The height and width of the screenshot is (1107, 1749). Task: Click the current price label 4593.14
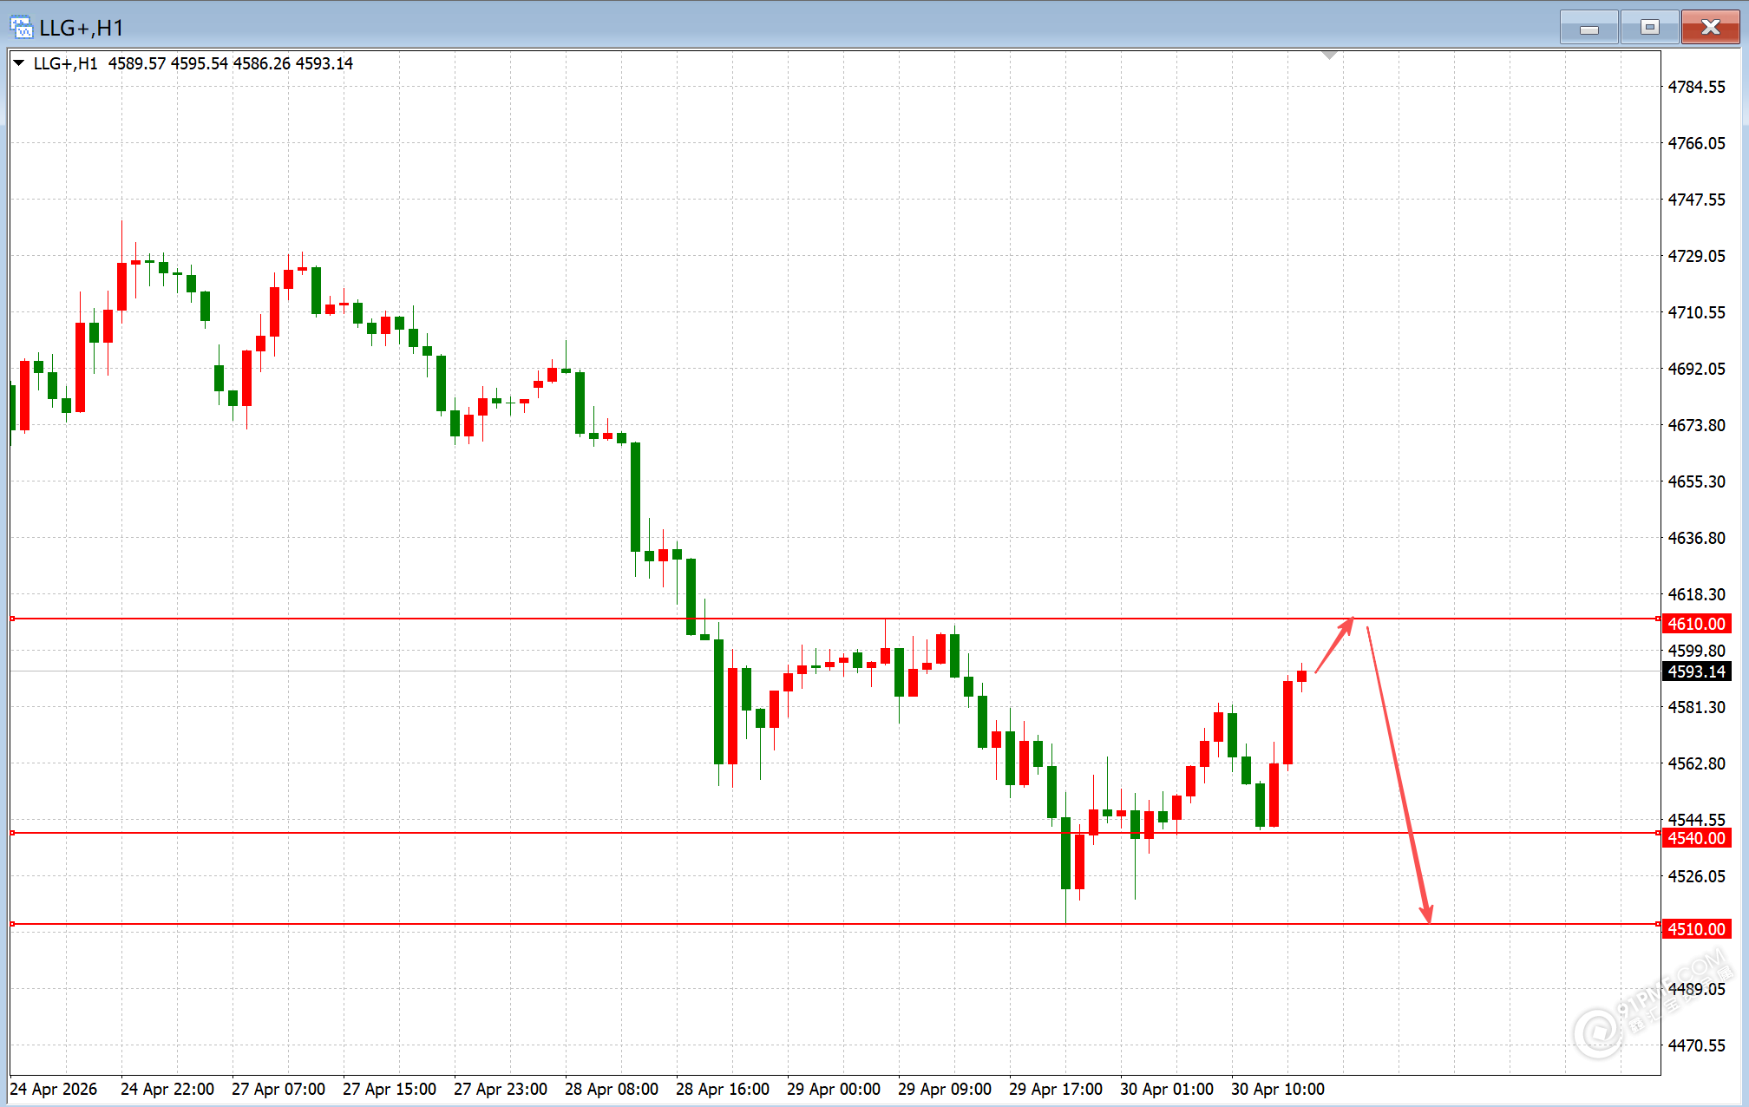tap(1696, 671)
